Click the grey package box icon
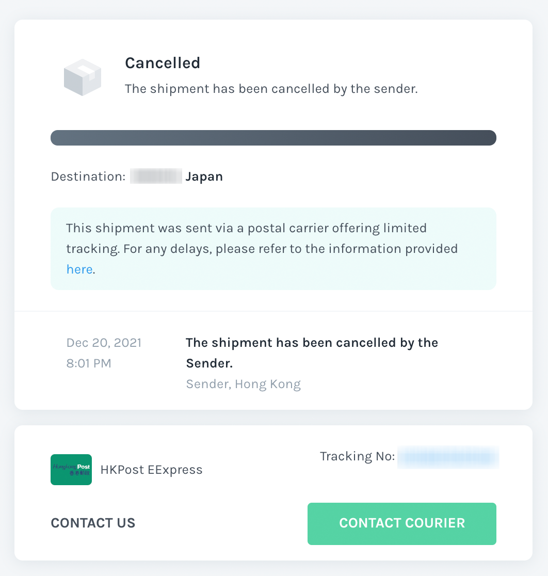The image size is (548, 576). [82, 77]
